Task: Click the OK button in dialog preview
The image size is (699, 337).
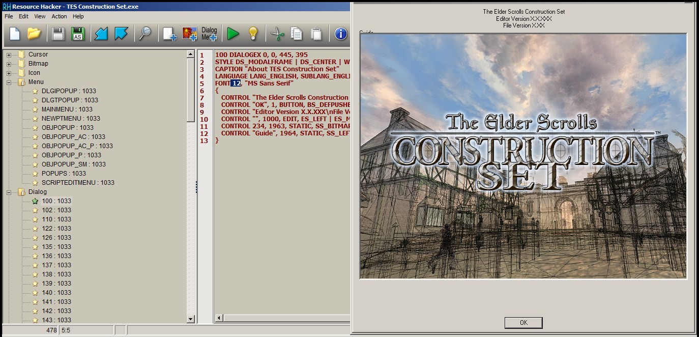Action: [x=523, y=323]
